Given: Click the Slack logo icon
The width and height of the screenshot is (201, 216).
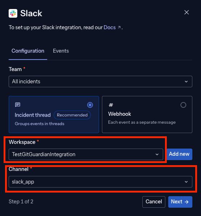Looking at the screenshot, I should point(13,13).
